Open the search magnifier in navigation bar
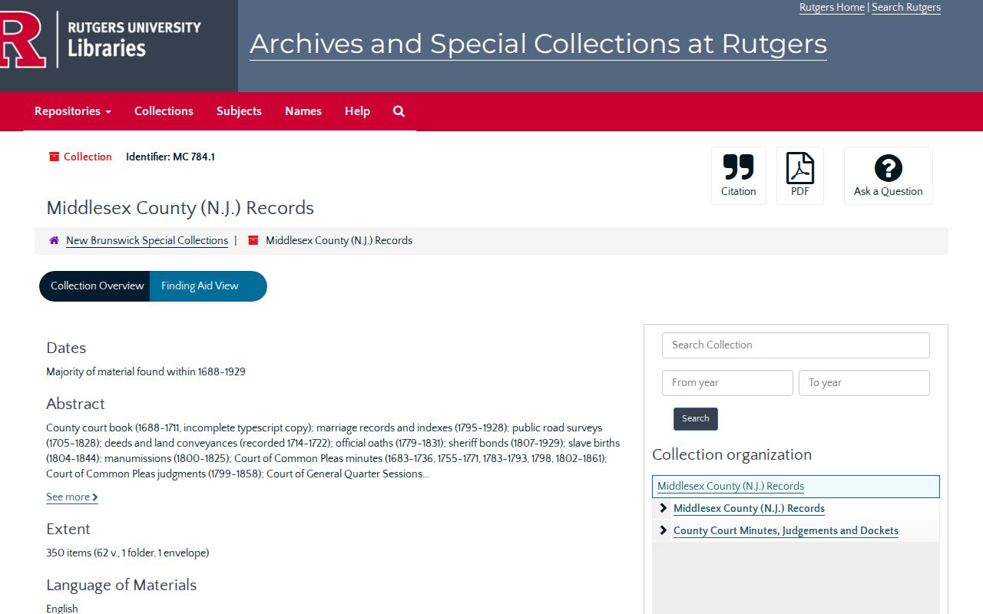The width and height of the screenshot is (983, 614). pyautogui.click(x=399, y=111)
